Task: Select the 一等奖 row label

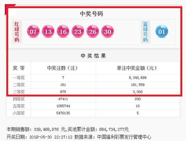Action: pyautogui.click(x=19, y=78)
